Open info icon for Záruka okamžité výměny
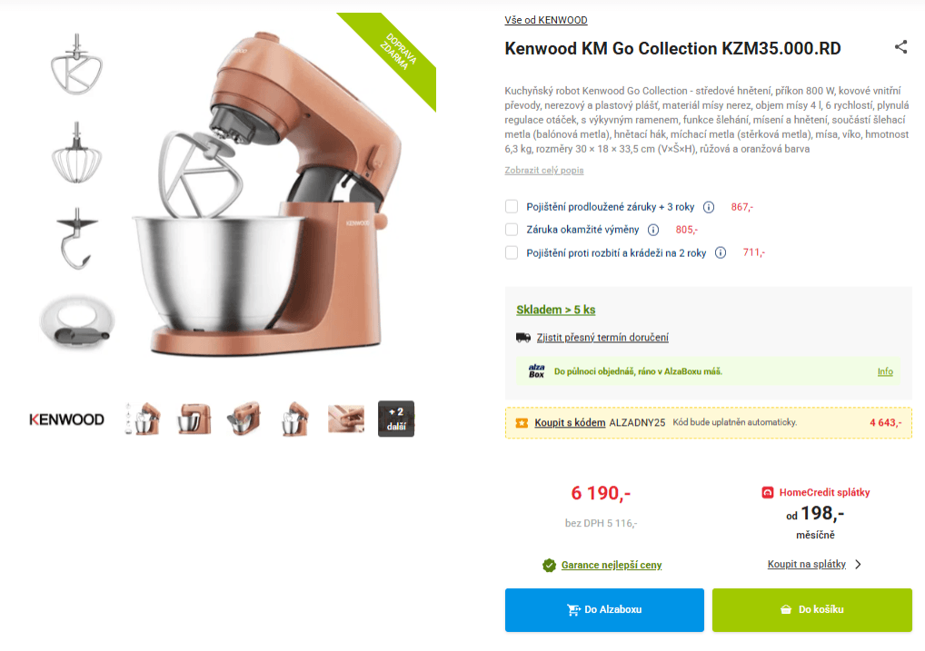925x651 pixels. (653, 230)
